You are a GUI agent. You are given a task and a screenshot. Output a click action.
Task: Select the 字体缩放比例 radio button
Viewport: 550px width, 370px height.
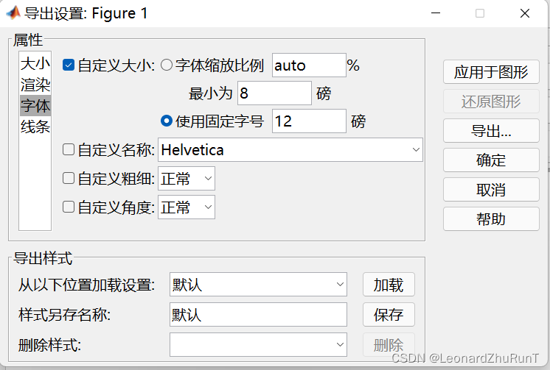coord(167,65)
